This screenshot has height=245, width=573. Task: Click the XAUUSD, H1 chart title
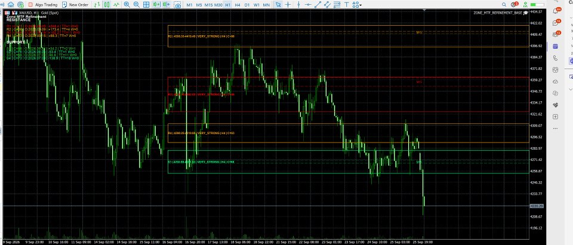tap(29, 13)
